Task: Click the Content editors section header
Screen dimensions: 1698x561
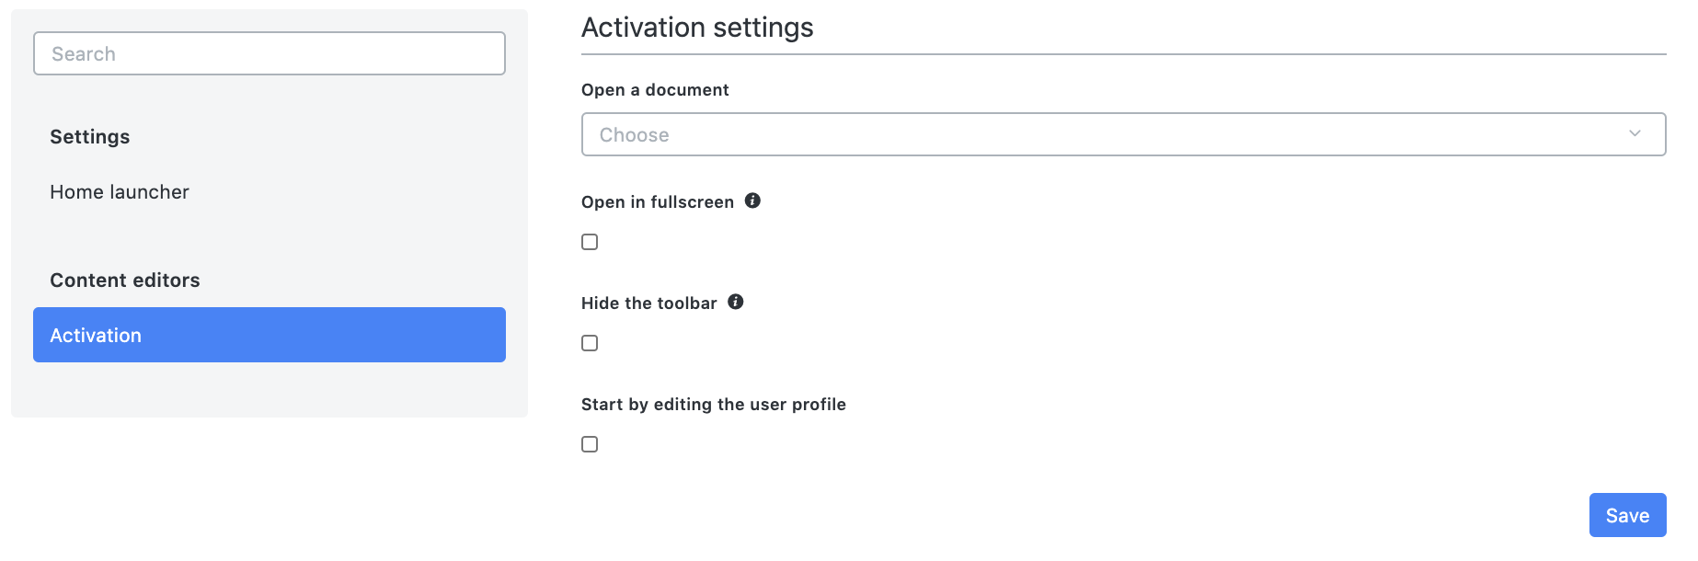Action: point(125,280)
